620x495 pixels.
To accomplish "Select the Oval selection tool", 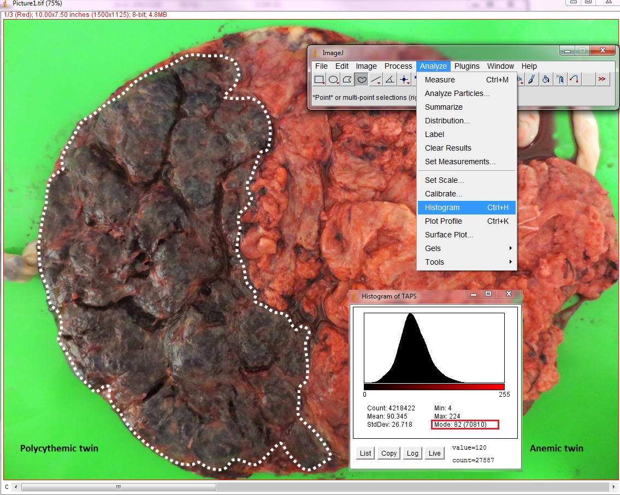I will (x=334, y=80).
